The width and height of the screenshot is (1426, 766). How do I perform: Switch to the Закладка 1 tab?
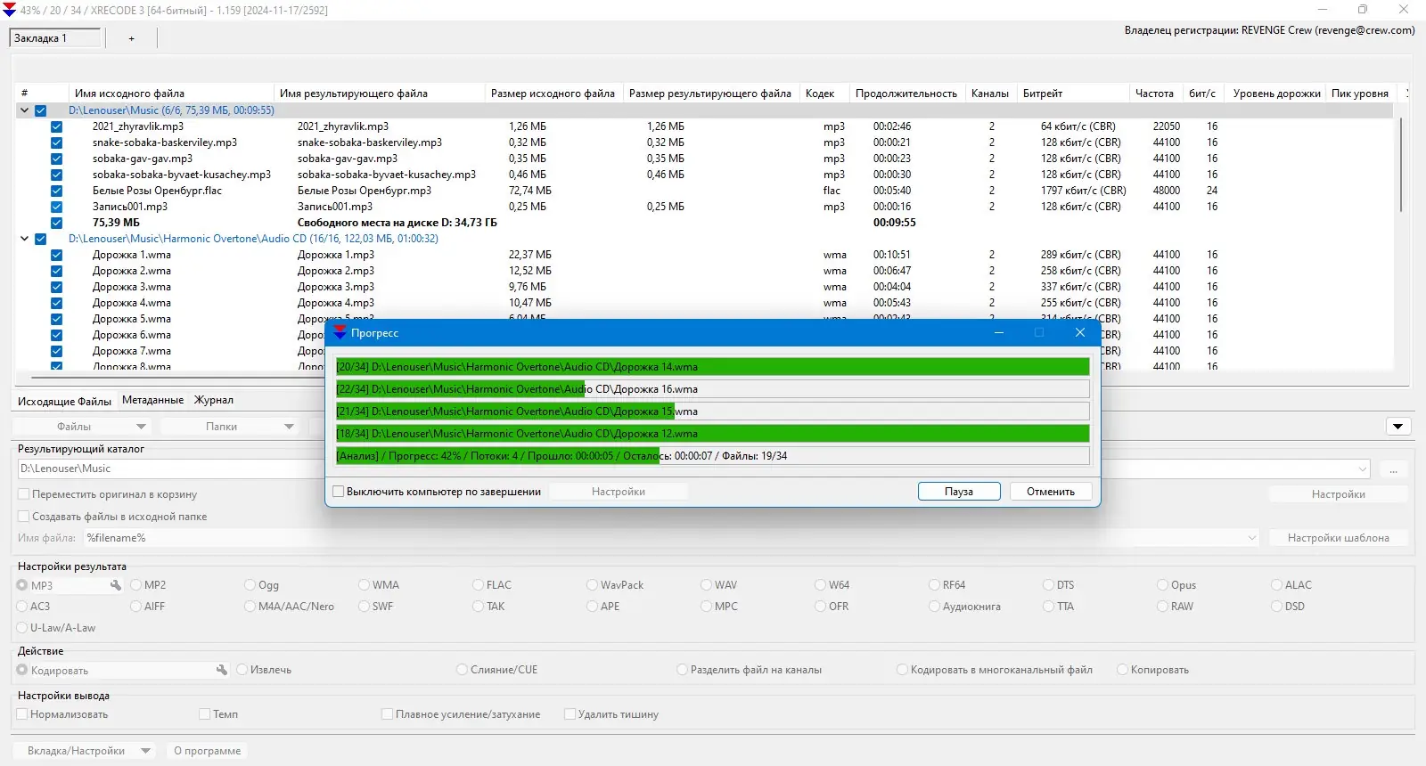point(55,38)
